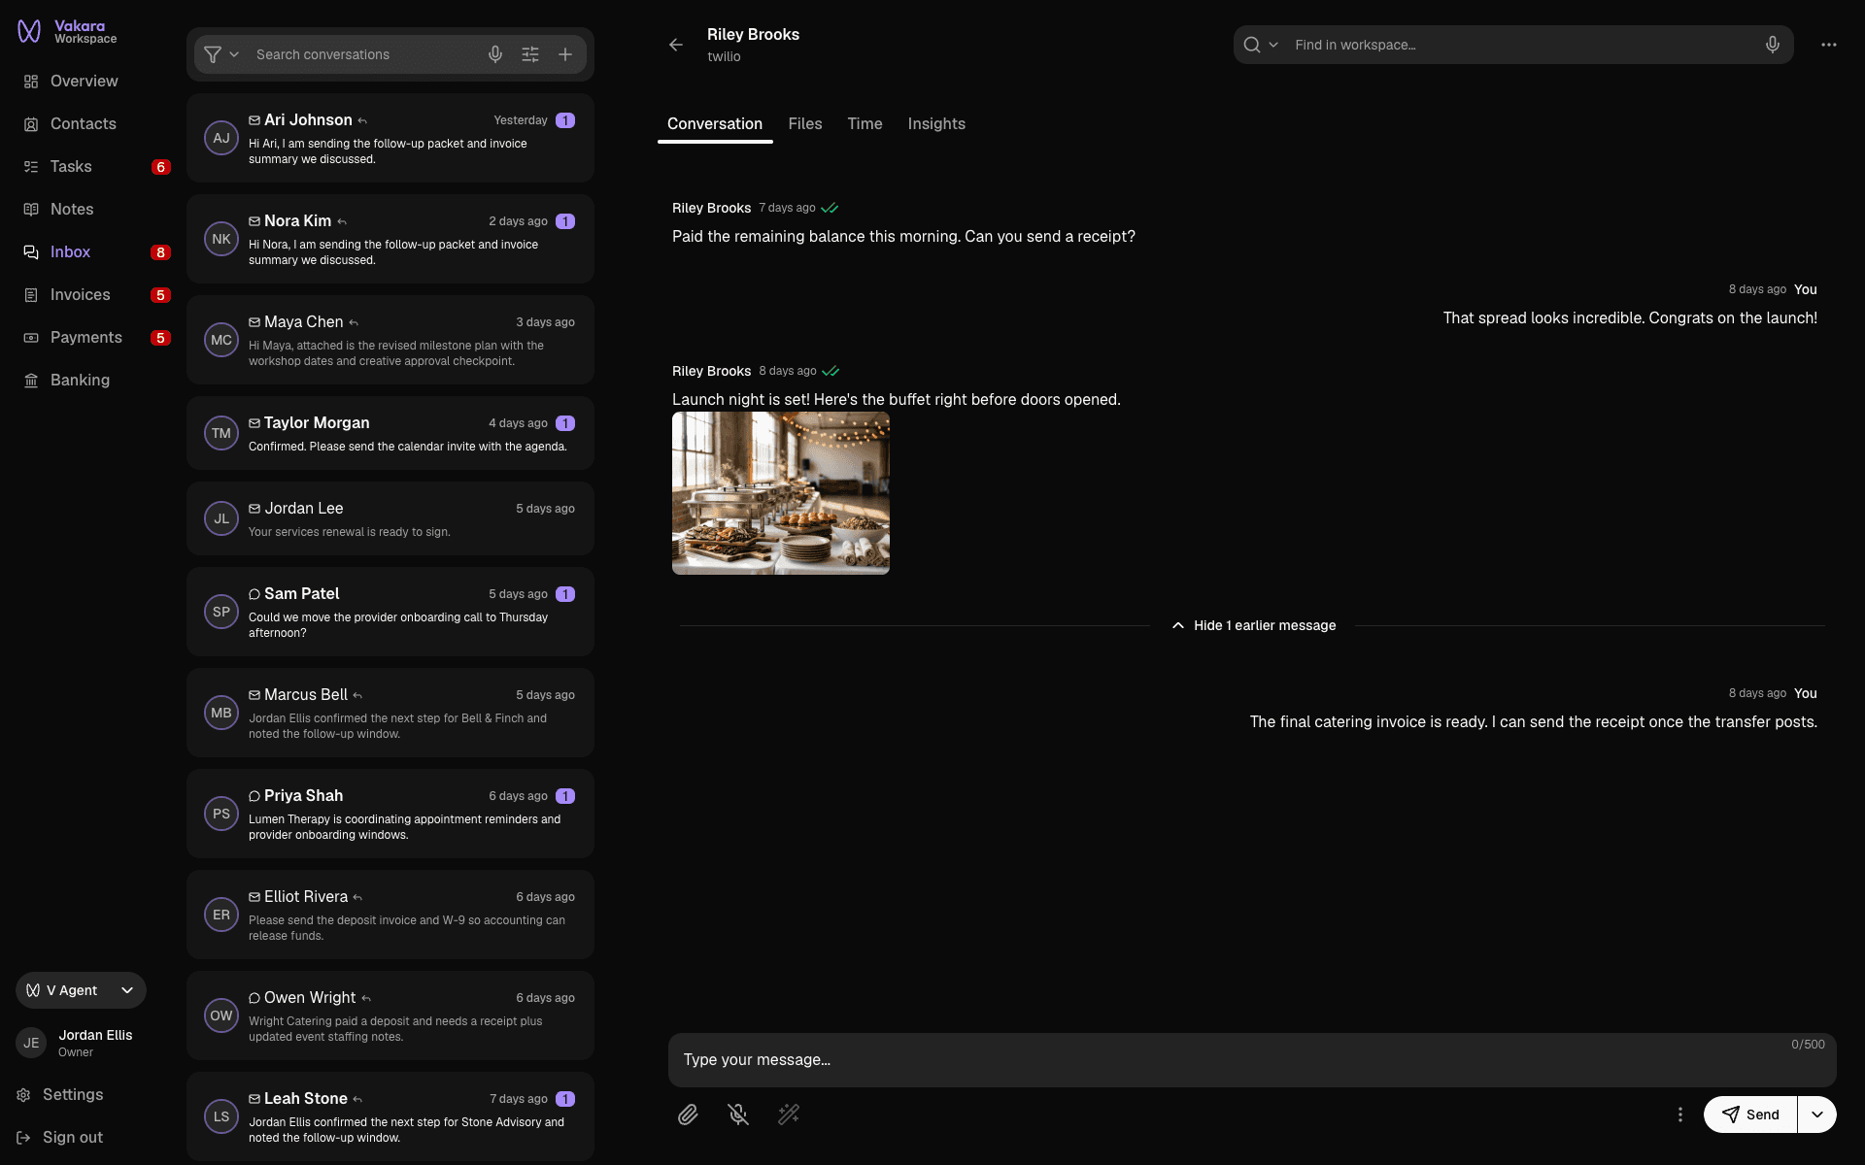Toggle the muted microphone below message box
The width and height of the screenshot is (1865, 1165).
[x=738, y=1115]
